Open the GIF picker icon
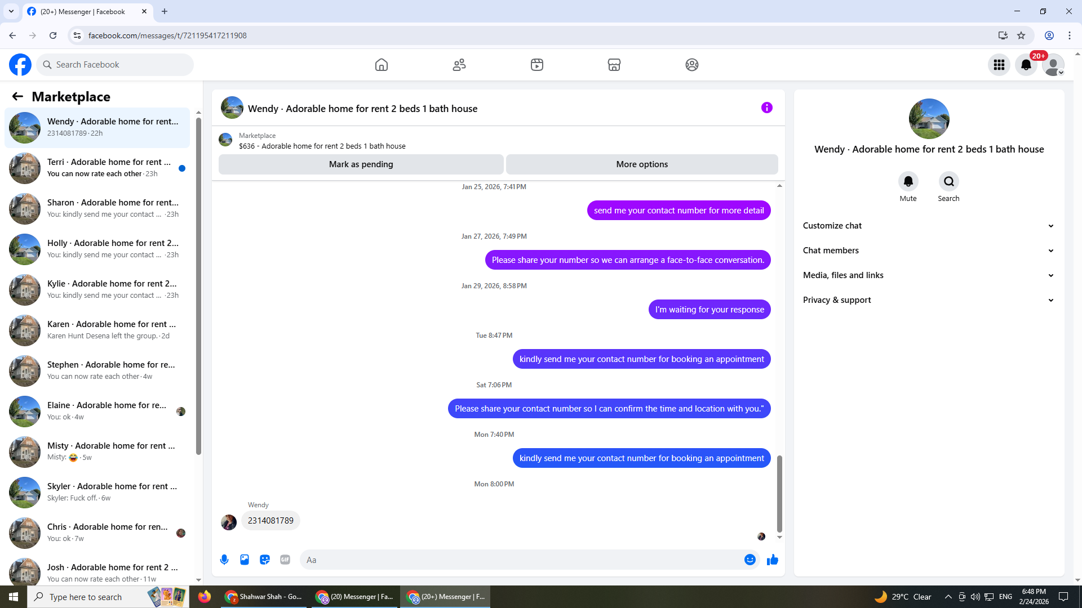This screenshot has width=1082, height=608. coord(285,560)
